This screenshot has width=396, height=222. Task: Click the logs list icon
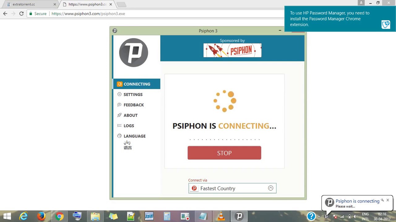pyautogui.click(x=119, y=125)
